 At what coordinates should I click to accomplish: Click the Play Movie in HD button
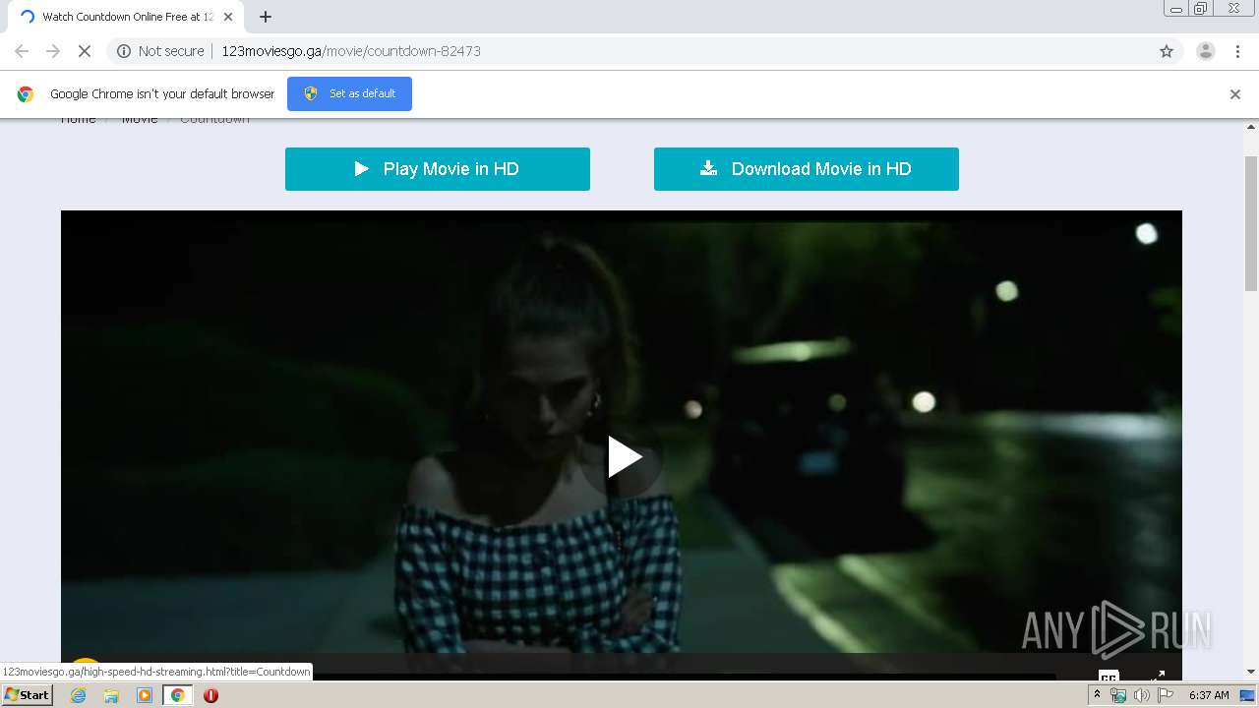pyautogui.click(x=437, y=169)
